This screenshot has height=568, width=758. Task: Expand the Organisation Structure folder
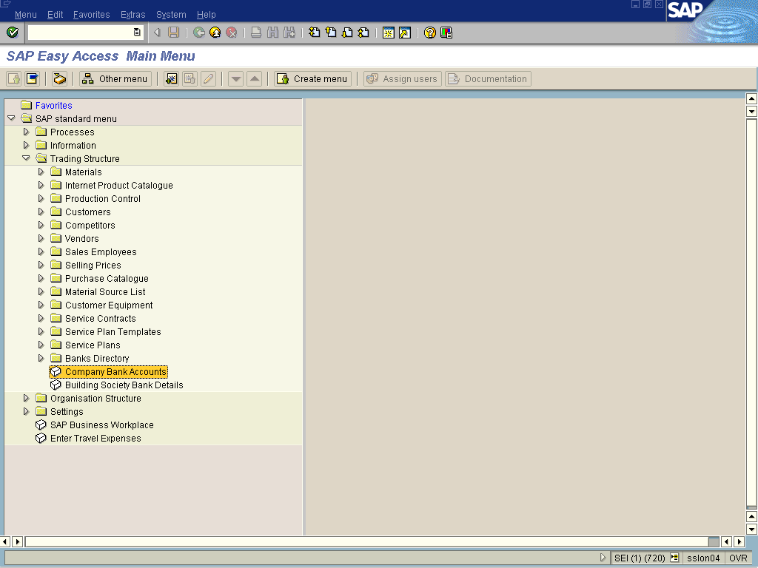pos(26,398)
